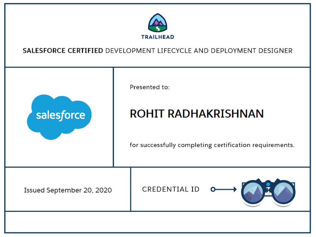
Task: Select the TRAILHEAD wordmark
Action: point(157,37)
